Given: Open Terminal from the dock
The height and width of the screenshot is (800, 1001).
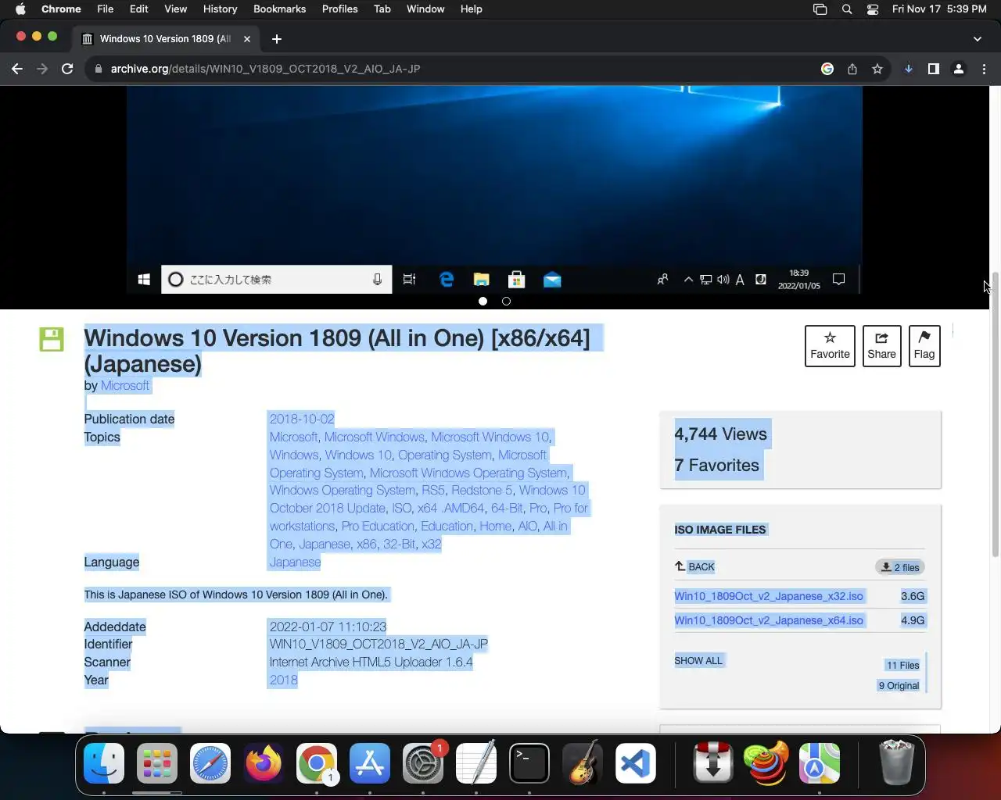Looking at the screenshot, I should click(x=529, y=762).
